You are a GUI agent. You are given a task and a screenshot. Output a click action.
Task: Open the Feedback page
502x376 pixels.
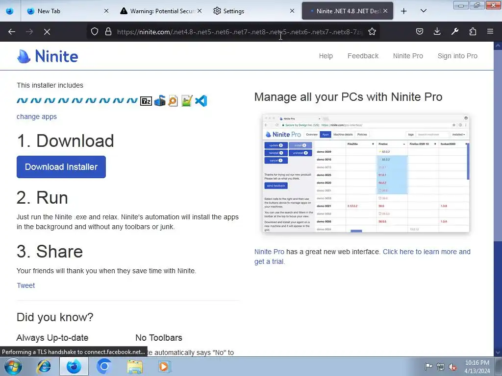coord(363,56)
